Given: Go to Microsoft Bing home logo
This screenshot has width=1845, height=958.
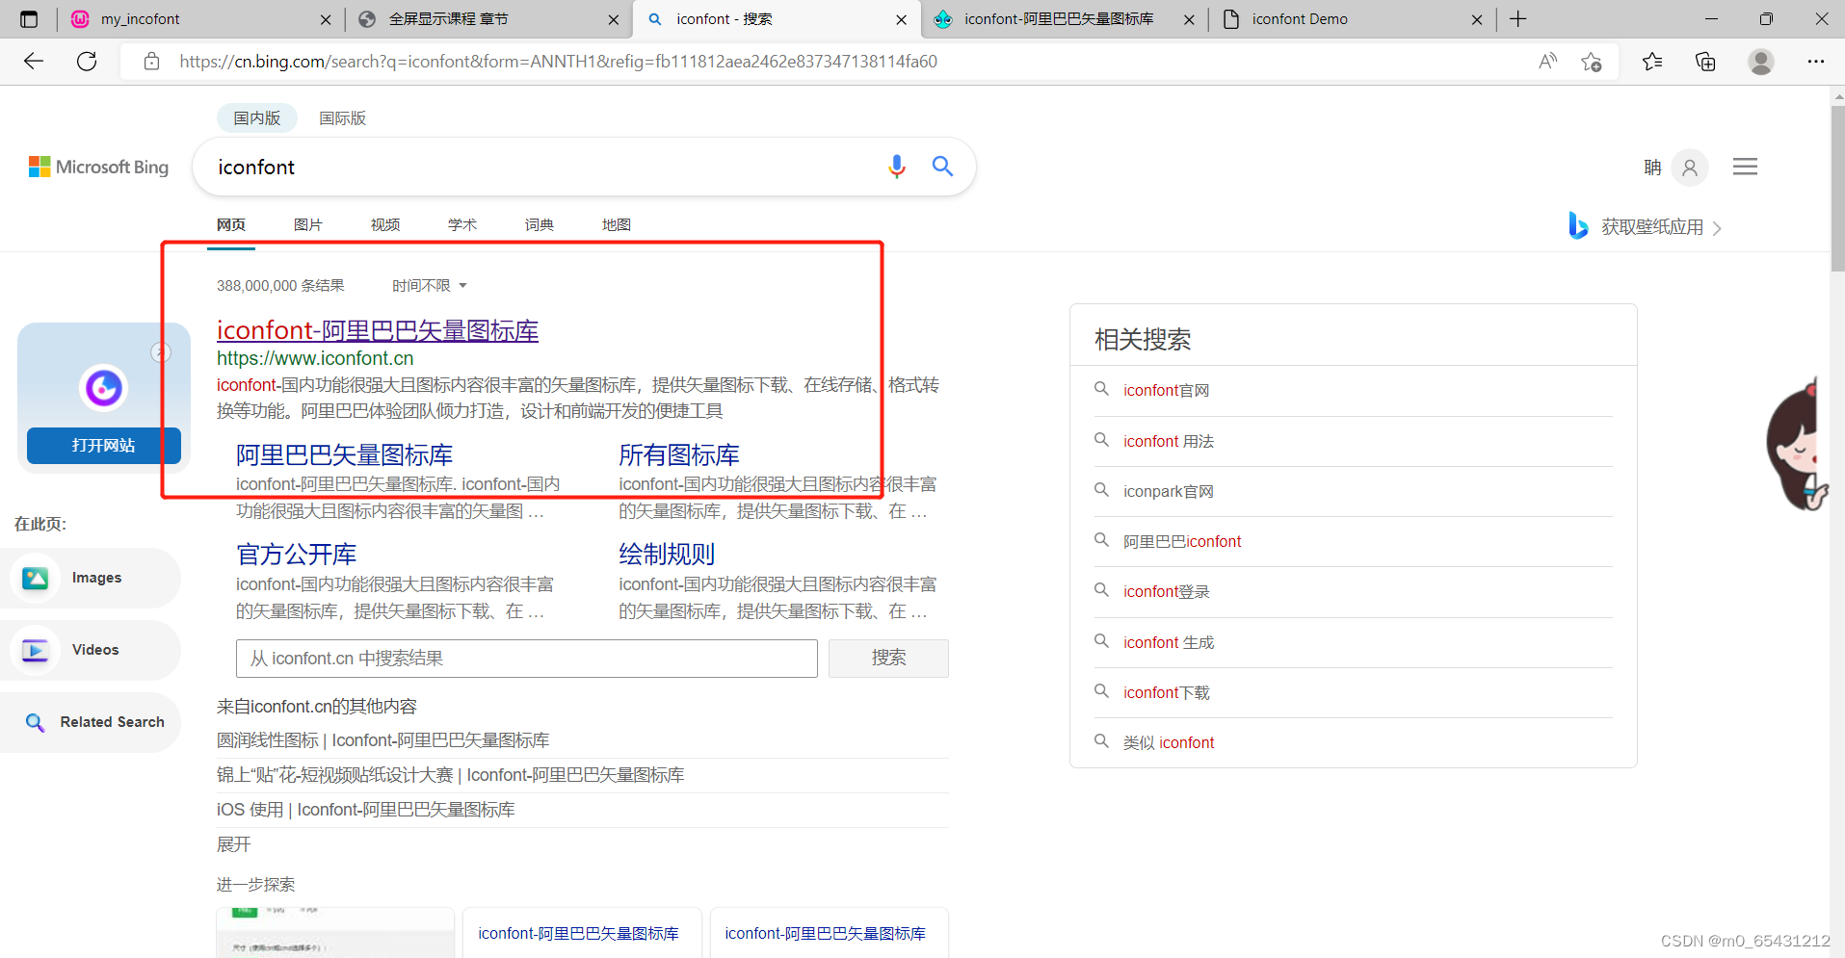Looking at the screenshot, I should click(x=98, y=167).
